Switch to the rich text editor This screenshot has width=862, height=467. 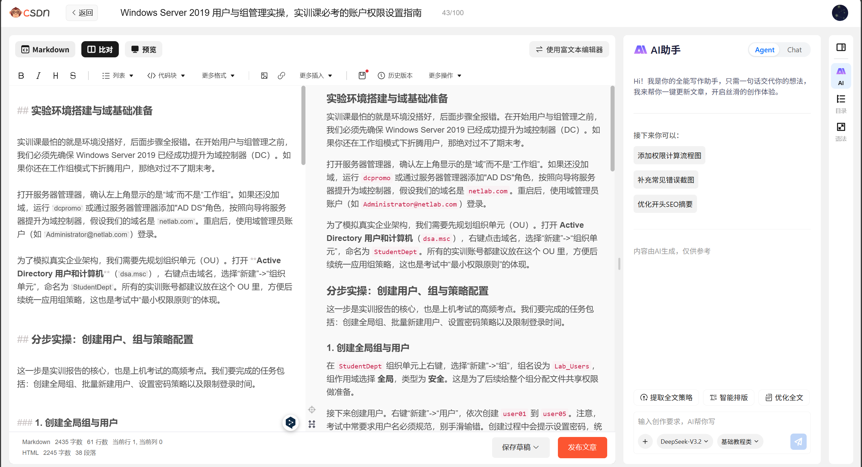click(569, 50)
